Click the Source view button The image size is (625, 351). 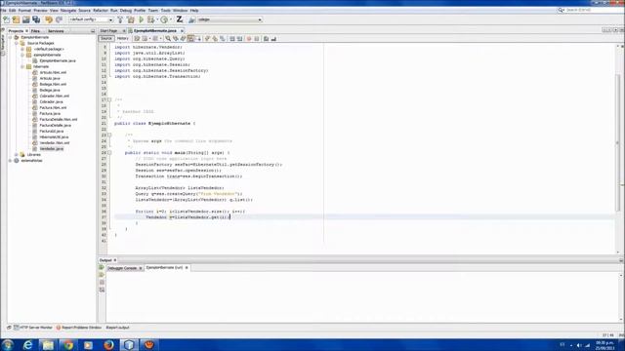pyautogui.click(x=106, y=38)
